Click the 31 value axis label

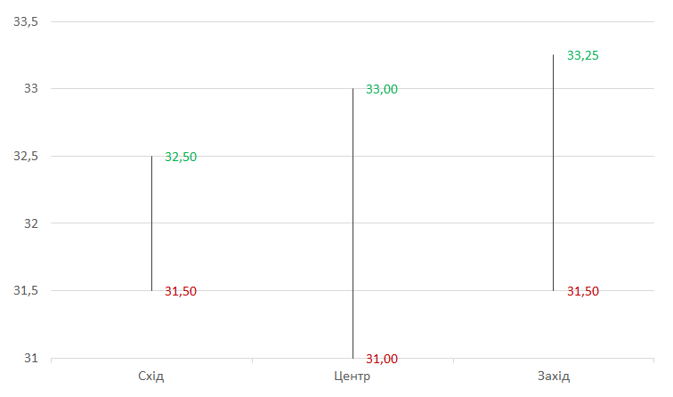click(x=31, y=358)
